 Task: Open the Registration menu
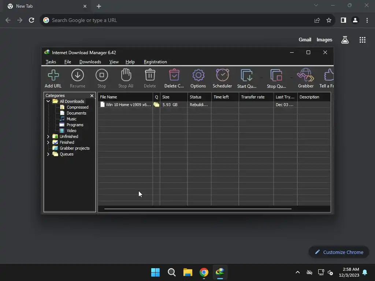pyautogui.click(x=155, y=62)
